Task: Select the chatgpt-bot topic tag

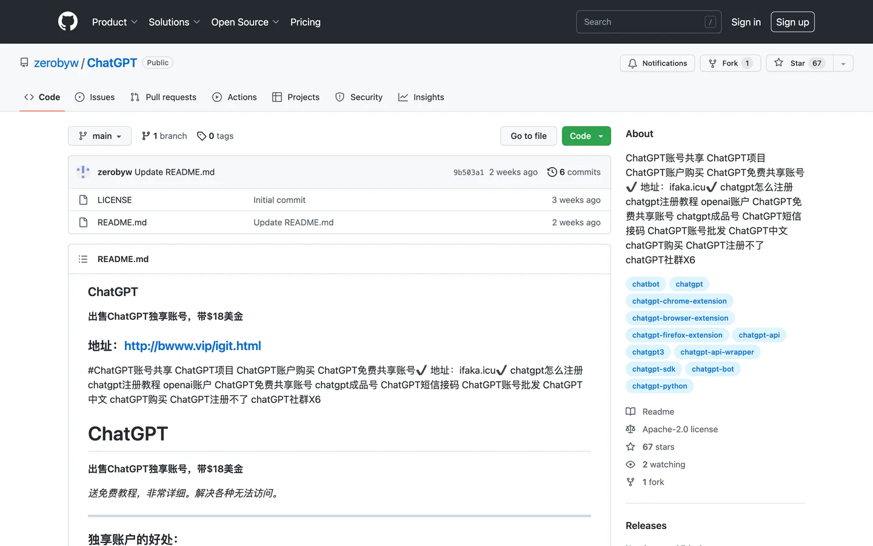Action: pos(713,369)
